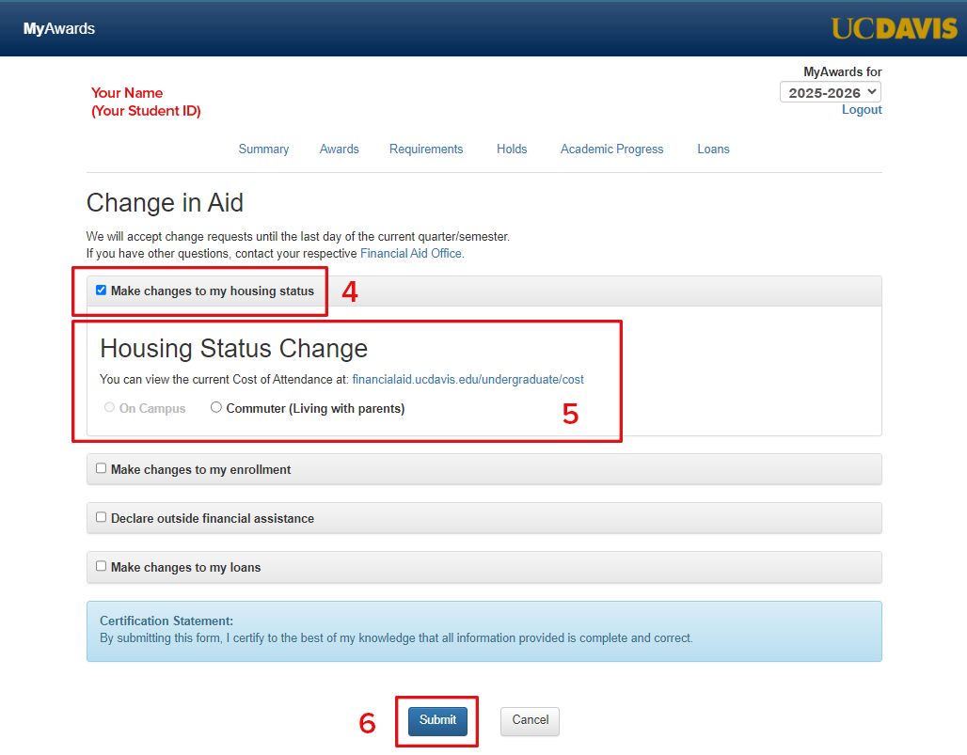The image size is (967, 755).
Task: Log out using the Logout link
Action: [x=862, y=110]
